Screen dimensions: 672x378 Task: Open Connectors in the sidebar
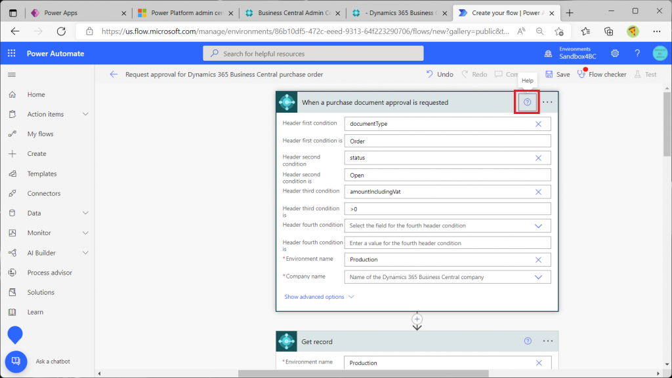pyautogui.click(x=44, y=193)
